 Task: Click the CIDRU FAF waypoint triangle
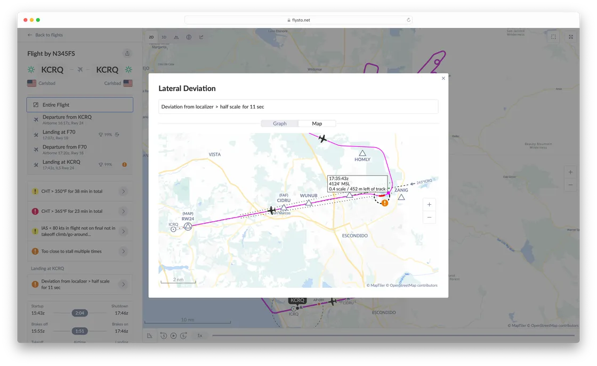pos(284,207)
